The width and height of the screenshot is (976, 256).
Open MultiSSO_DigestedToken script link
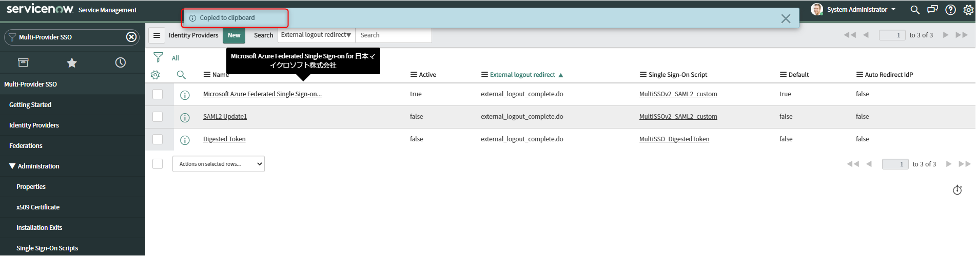pos(674,139)
